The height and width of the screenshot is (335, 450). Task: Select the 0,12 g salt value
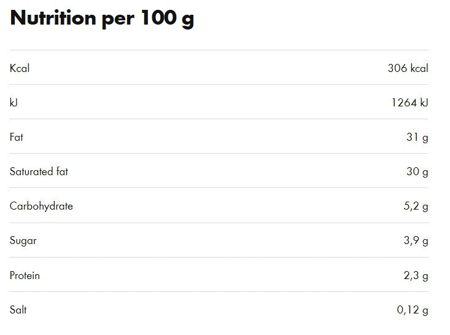coord(413,310)
